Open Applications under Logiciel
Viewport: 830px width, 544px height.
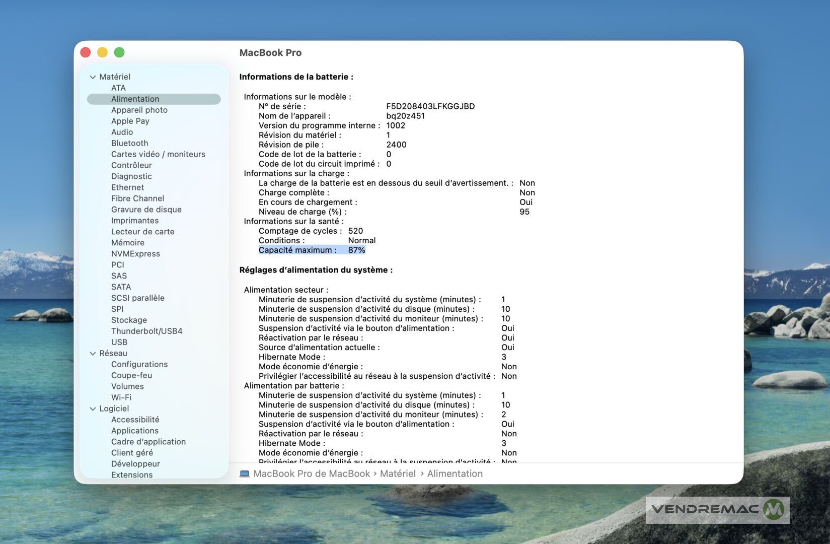[x=134, y=431]
